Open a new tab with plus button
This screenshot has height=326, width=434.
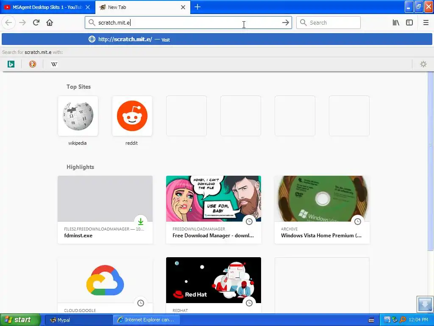(x=198, y=7)
